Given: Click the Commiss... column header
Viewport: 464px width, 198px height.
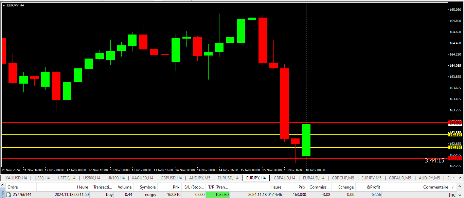Looking at the screenshot, I should 319,187.
